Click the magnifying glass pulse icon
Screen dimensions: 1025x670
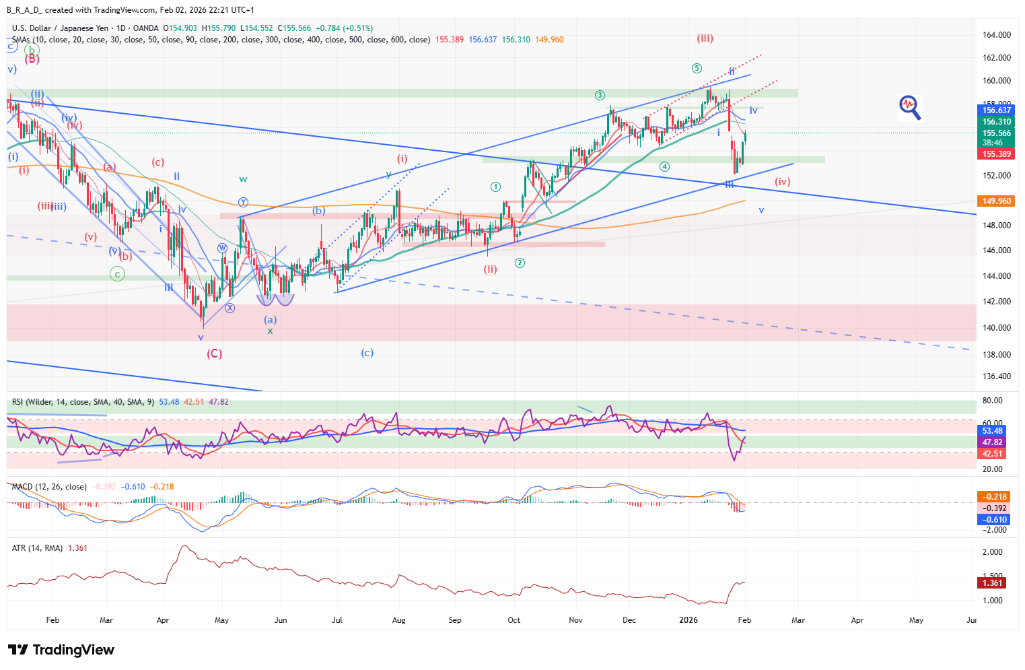910,107
